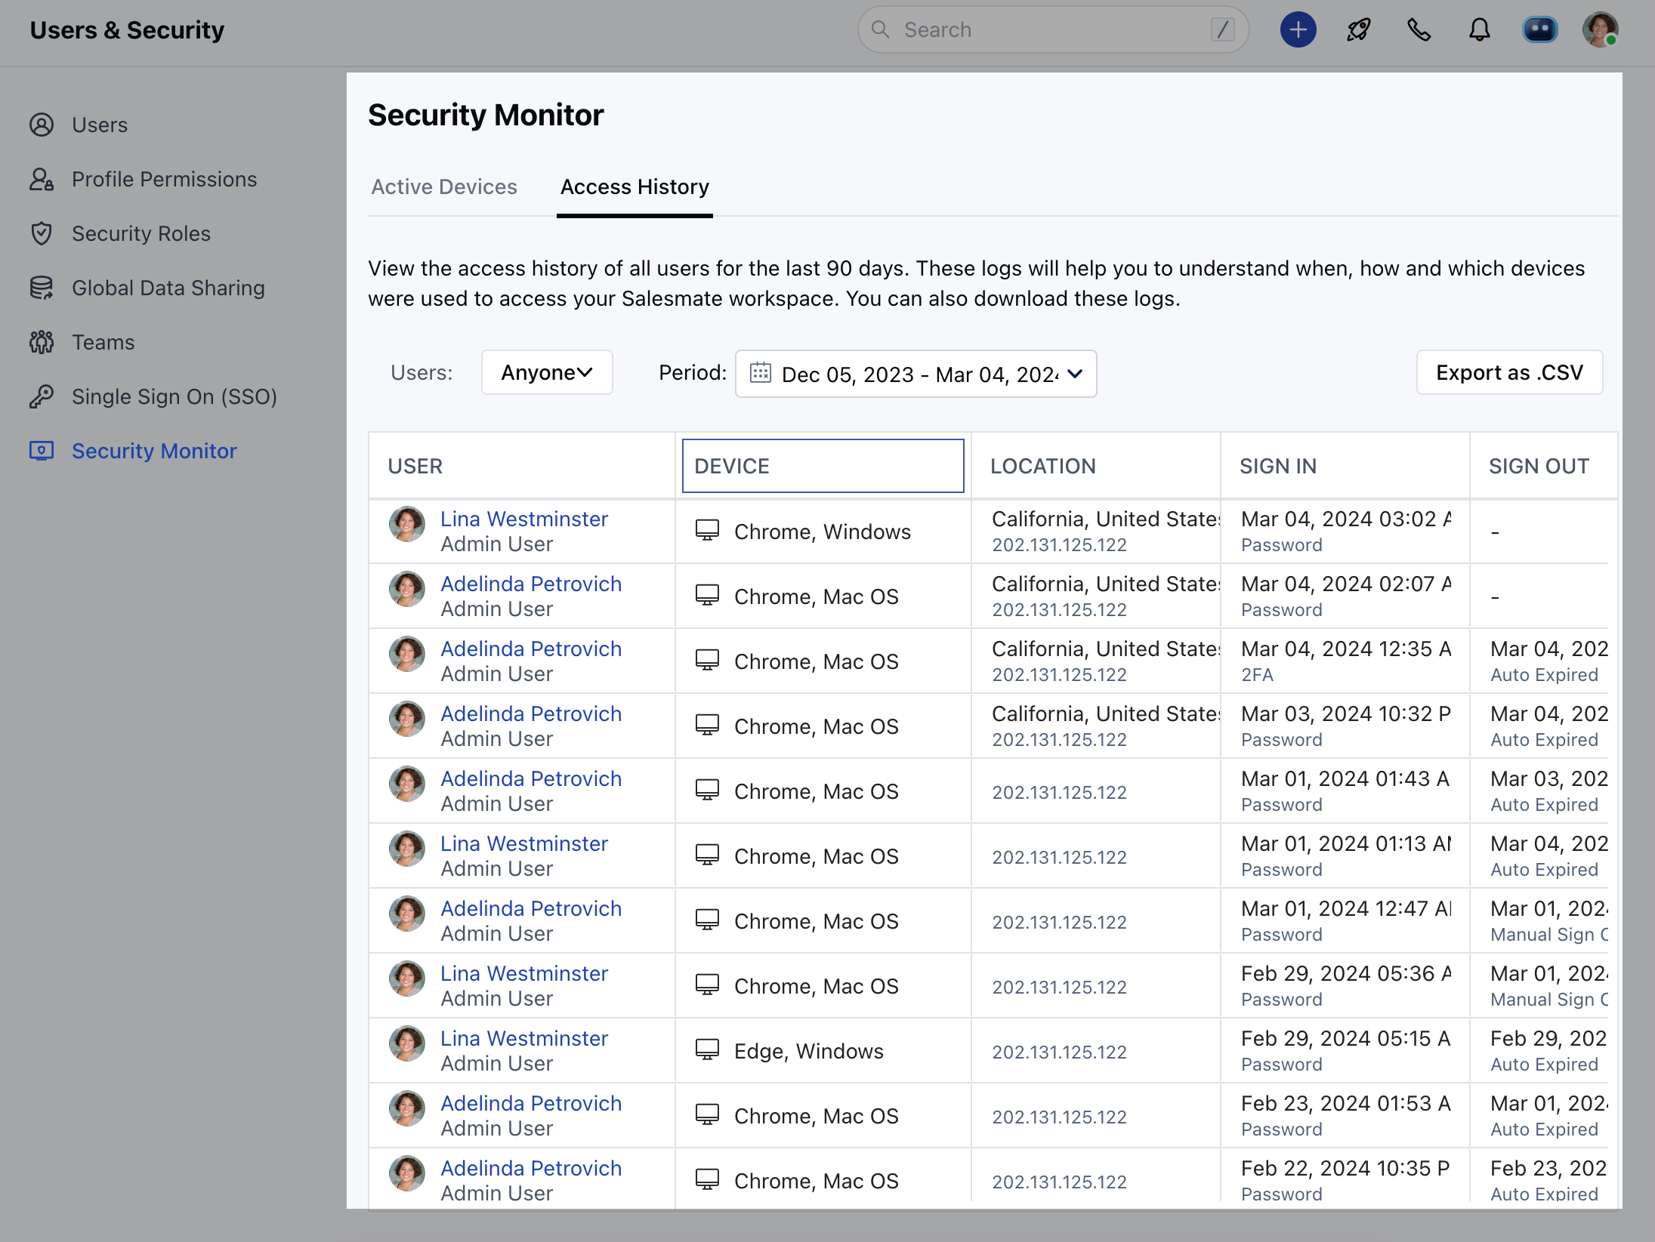Click the DEVICE column header
Viewport: 1655px width, 1242px height.
[823, 466]
